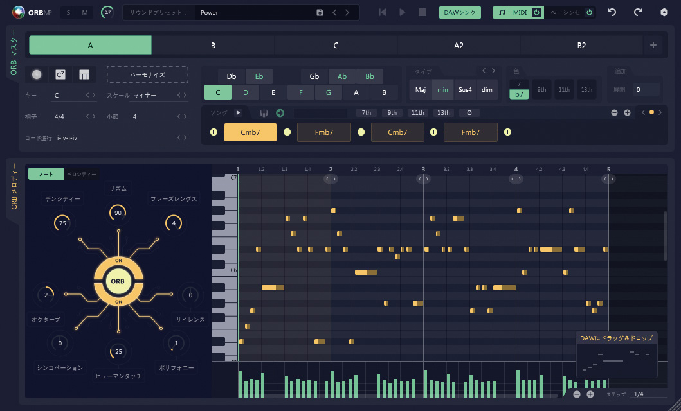Image resolution: width=681 pixels, height=411 pixels.
Task: Toggle the S solo button
Action: tap(68, 13)
